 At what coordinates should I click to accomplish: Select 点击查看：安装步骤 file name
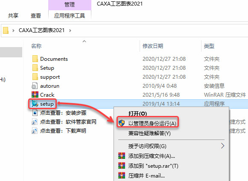[63, 113]
